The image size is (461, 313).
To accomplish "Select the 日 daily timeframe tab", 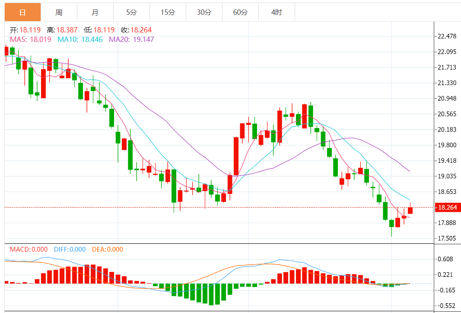I will [x=22, y=12].
